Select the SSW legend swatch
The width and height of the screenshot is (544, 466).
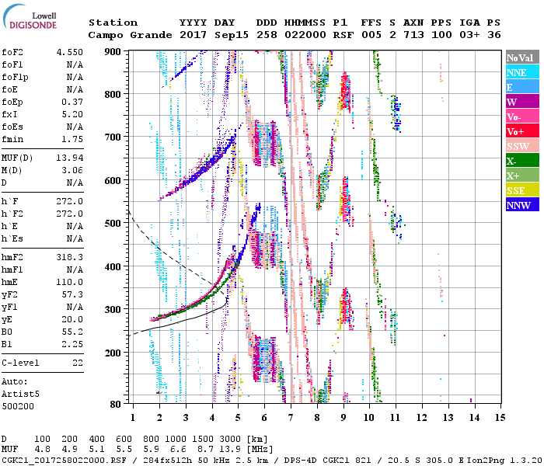521,146
